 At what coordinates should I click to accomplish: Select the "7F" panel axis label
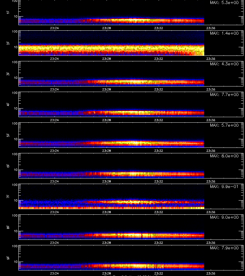point(8,197)
